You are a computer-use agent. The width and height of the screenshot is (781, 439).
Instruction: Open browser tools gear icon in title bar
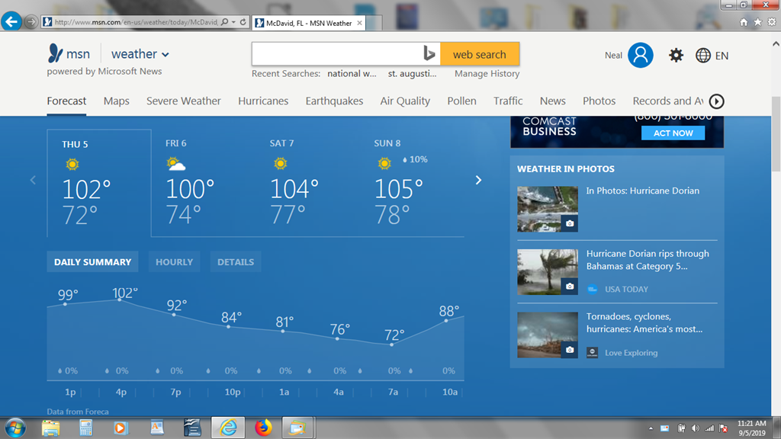772,22
